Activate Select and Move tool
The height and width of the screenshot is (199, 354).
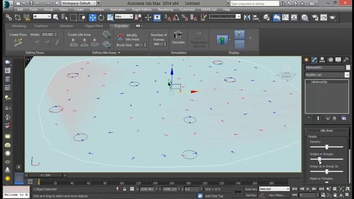click(92, 17)
